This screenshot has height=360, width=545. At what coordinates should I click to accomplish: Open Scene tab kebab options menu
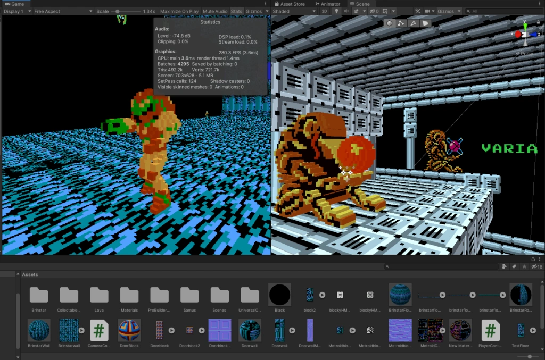pyautogui.click(x=540, y=4)
